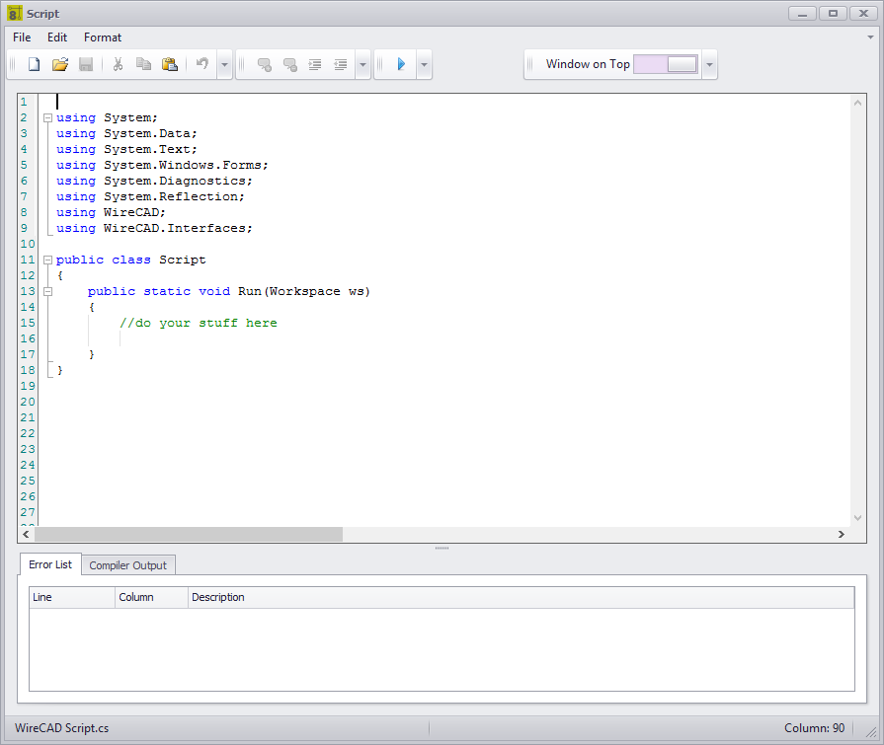Click the editor scroll right arrow
Screen dimensions: 884x745
point(842,534)
